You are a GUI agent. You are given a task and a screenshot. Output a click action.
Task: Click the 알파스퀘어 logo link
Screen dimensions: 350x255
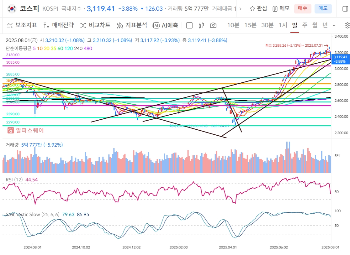[25, 130]
